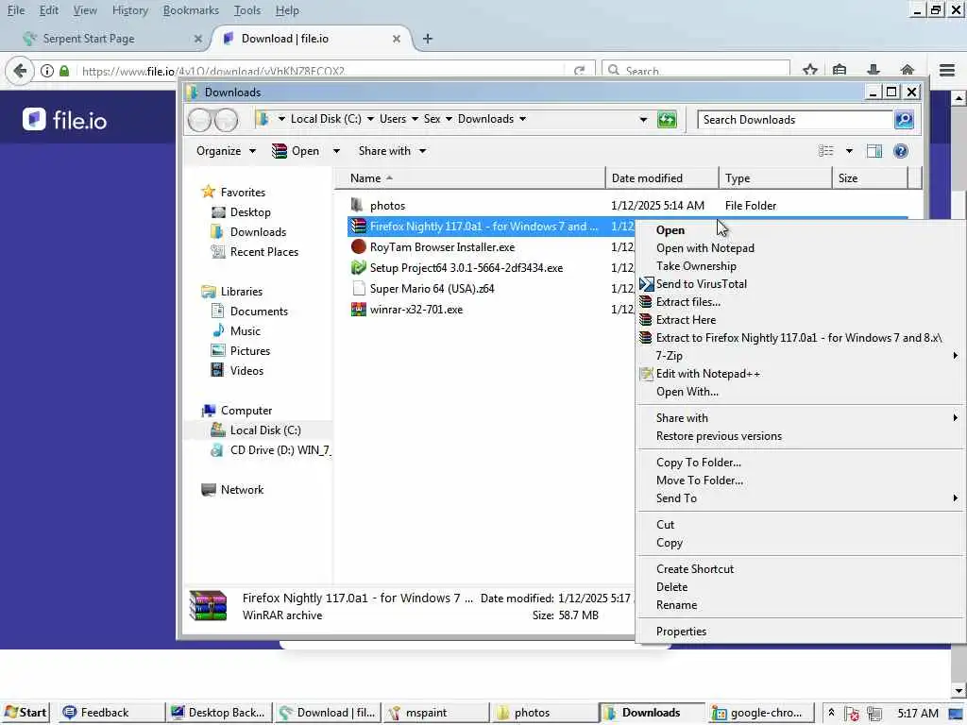Sort by Date modified column
The height and width of the screenshot is (725, 967).
point(662,178)
